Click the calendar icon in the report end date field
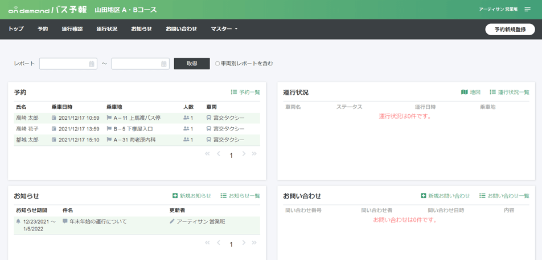 pyautogui.click(x=164, y=64)
